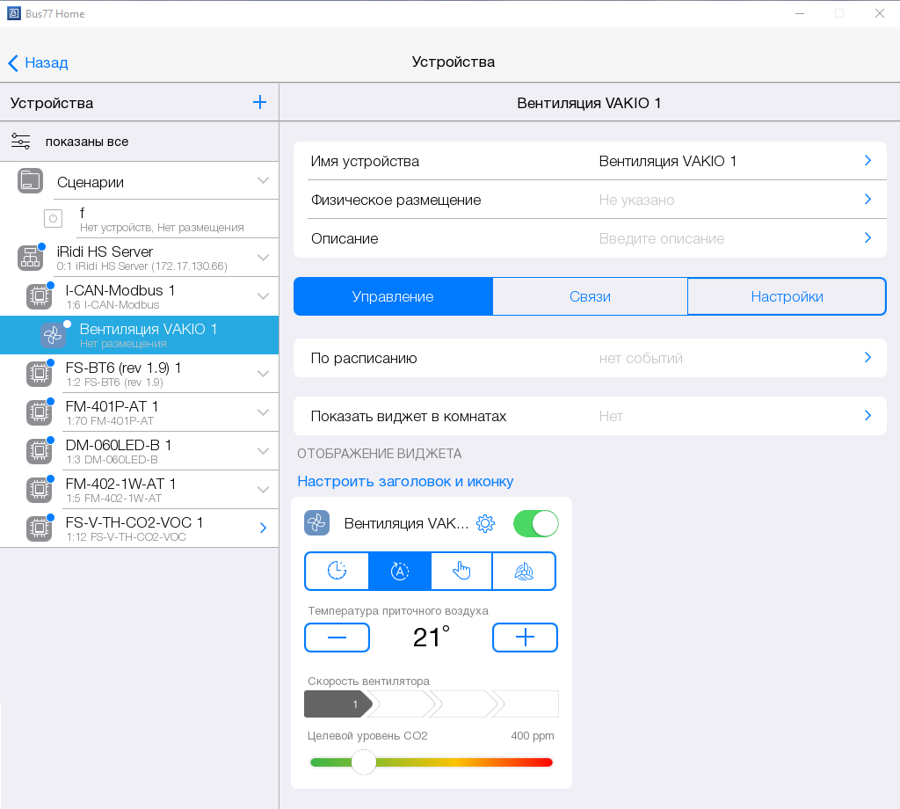The image size is (900, 809).
Task: Set fan speed to level 1 segment
Action: tap(338, 704)
